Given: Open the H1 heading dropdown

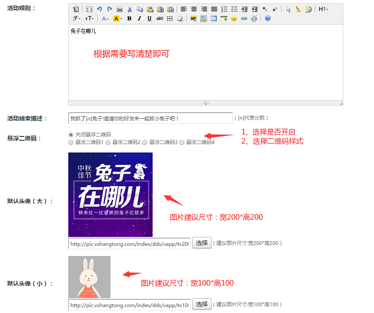Looking at the screenshot, I should (x=323, y=9).
